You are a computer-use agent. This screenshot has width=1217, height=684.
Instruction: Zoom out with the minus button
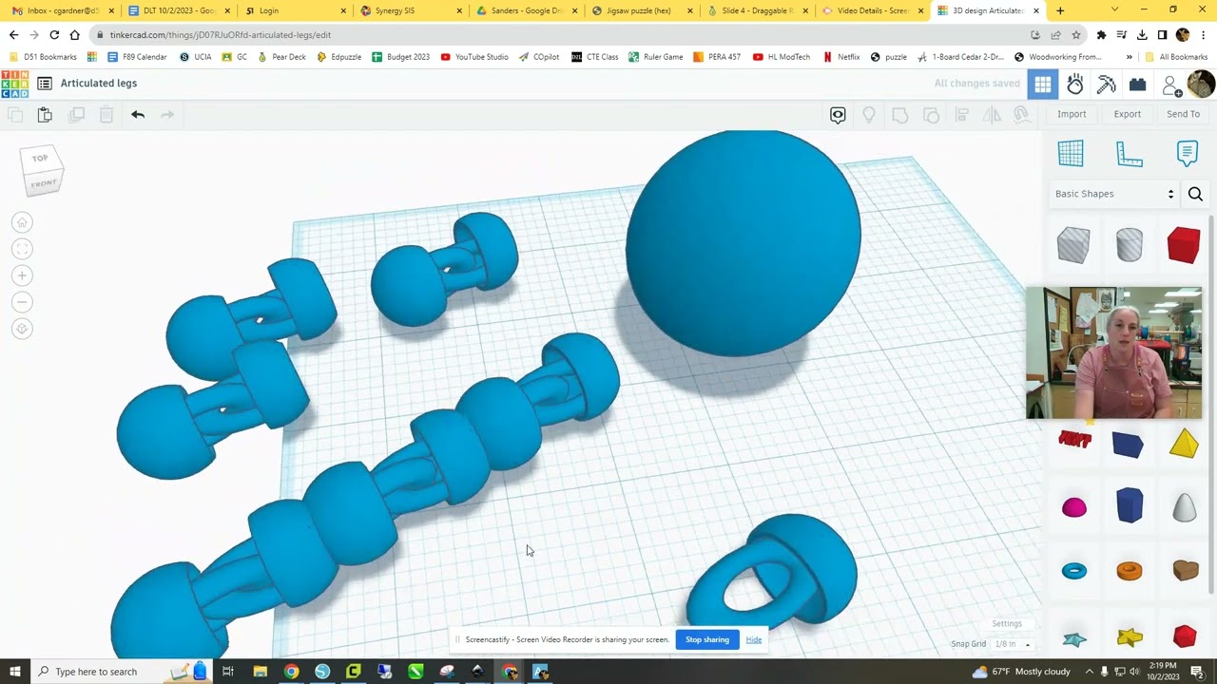22,302
